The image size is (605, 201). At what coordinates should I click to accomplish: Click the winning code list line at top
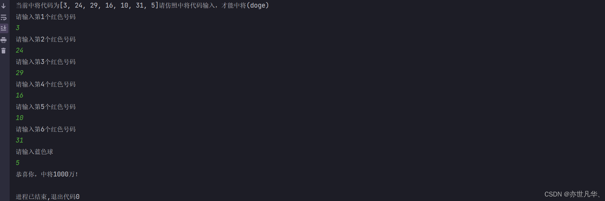[x=142, y=6]
